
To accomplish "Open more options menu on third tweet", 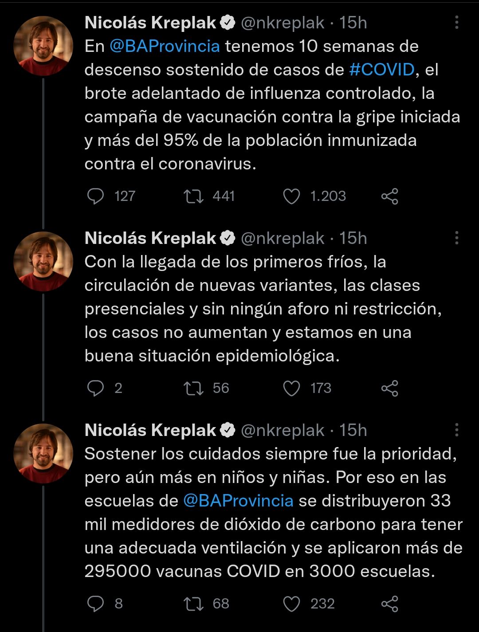I will pyautogui.click(x=456, y=430).
